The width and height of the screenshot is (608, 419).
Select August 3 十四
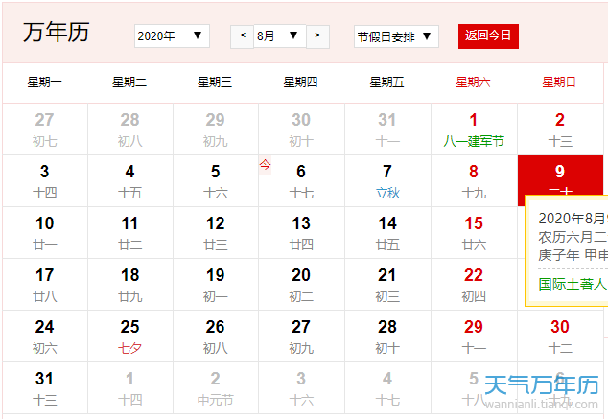pyautogui.click(x=45, y=181)
